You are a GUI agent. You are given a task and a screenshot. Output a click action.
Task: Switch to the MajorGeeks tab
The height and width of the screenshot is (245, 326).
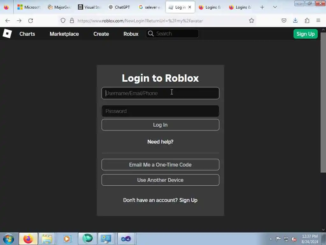[59, 7]
